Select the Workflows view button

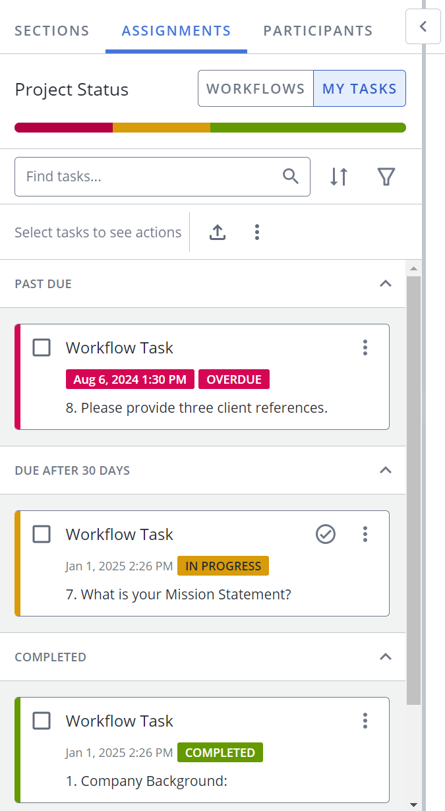click(x=256, y=88)
